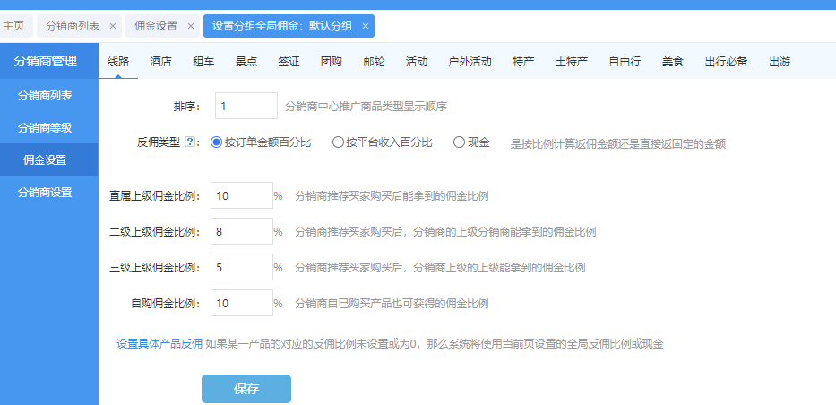Choose the 现金 radio option
This screenshot has height=405, width=836.
[459, 142]
